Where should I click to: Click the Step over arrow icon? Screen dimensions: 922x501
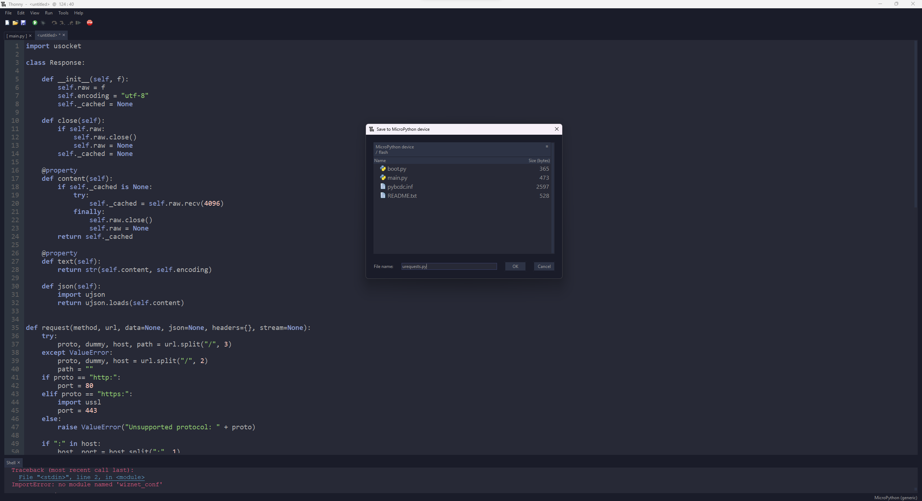[54, 23]
